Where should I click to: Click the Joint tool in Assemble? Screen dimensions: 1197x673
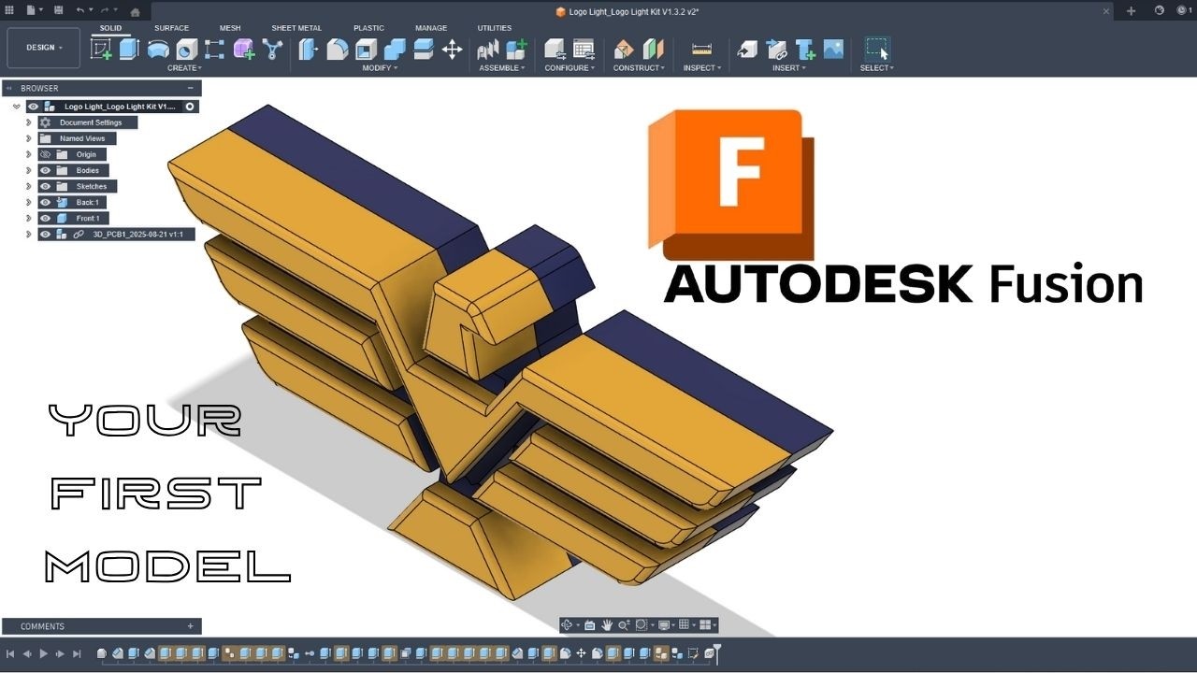coord(487,49)
